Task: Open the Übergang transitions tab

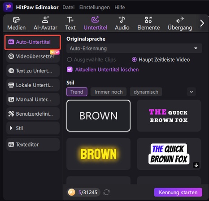Action: click(180, 24)
